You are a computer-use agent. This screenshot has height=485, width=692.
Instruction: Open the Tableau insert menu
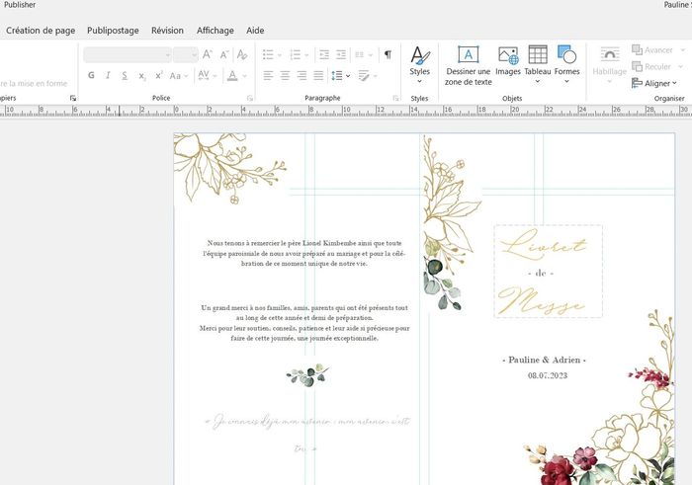pos(538,65)
